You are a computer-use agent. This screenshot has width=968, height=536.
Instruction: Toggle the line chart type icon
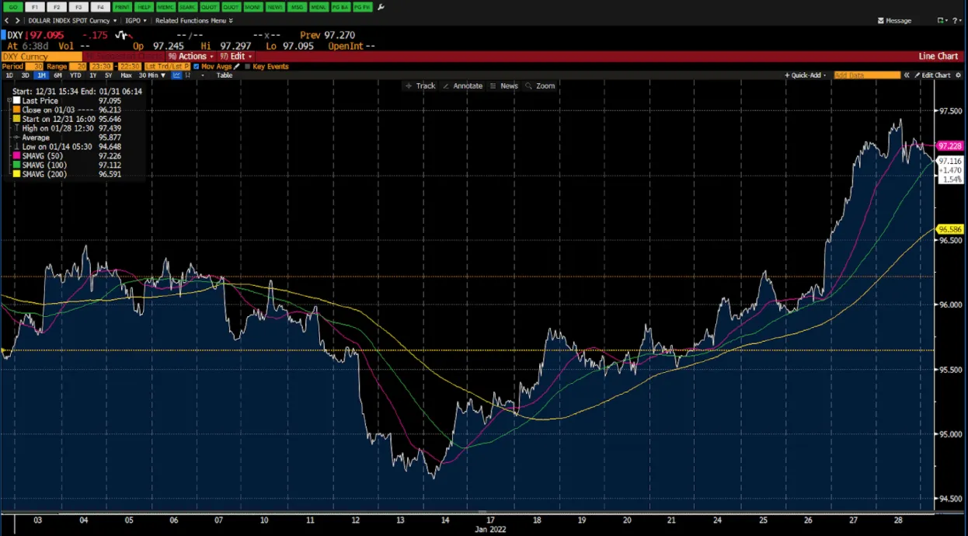click(x=176, y=75)
